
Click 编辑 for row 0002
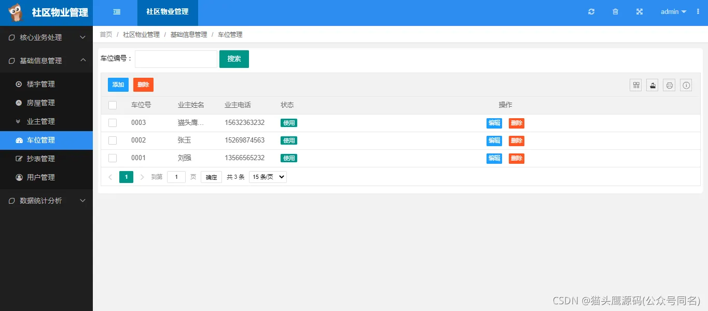[494, 141]
